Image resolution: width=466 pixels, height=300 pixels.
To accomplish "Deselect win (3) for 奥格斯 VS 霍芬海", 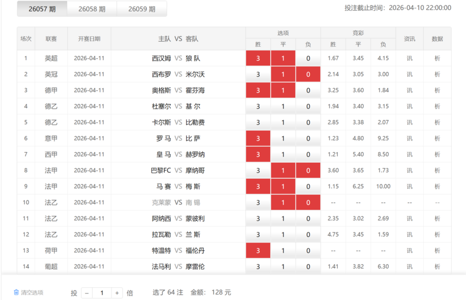I will click(258, 90).
